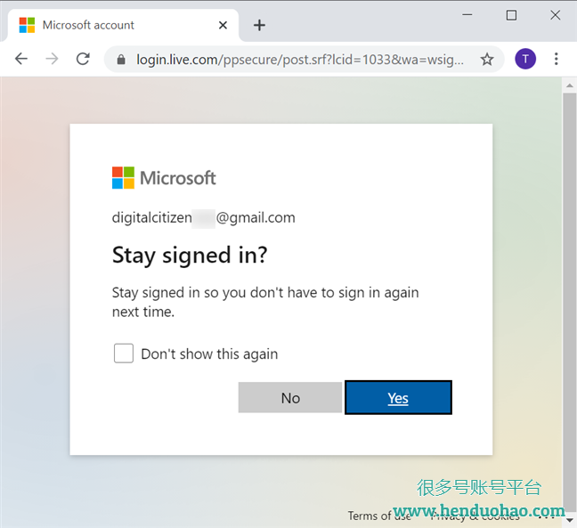
Task: Reload the page with the refresh icon
Action: pos(83,59)
